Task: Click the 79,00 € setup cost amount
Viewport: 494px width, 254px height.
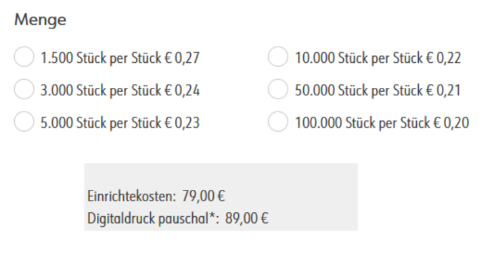Action: [x=204, y=196]
